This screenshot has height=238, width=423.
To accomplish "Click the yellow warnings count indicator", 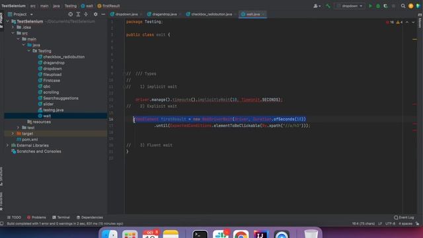I will click(x=399, y=22).
